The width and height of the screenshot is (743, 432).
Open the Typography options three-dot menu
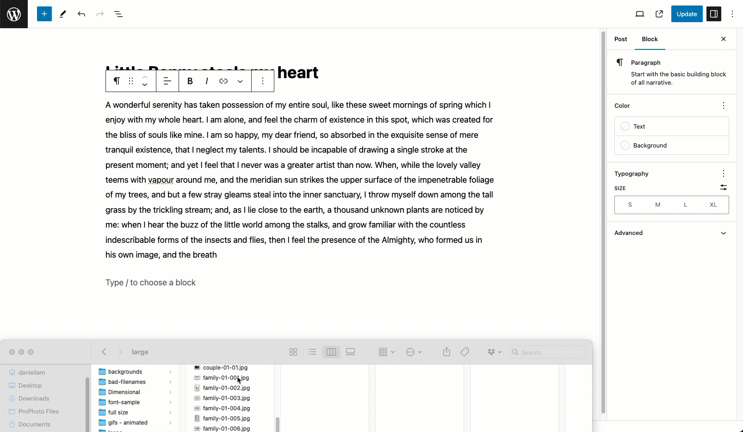click(x=724, y=174)
